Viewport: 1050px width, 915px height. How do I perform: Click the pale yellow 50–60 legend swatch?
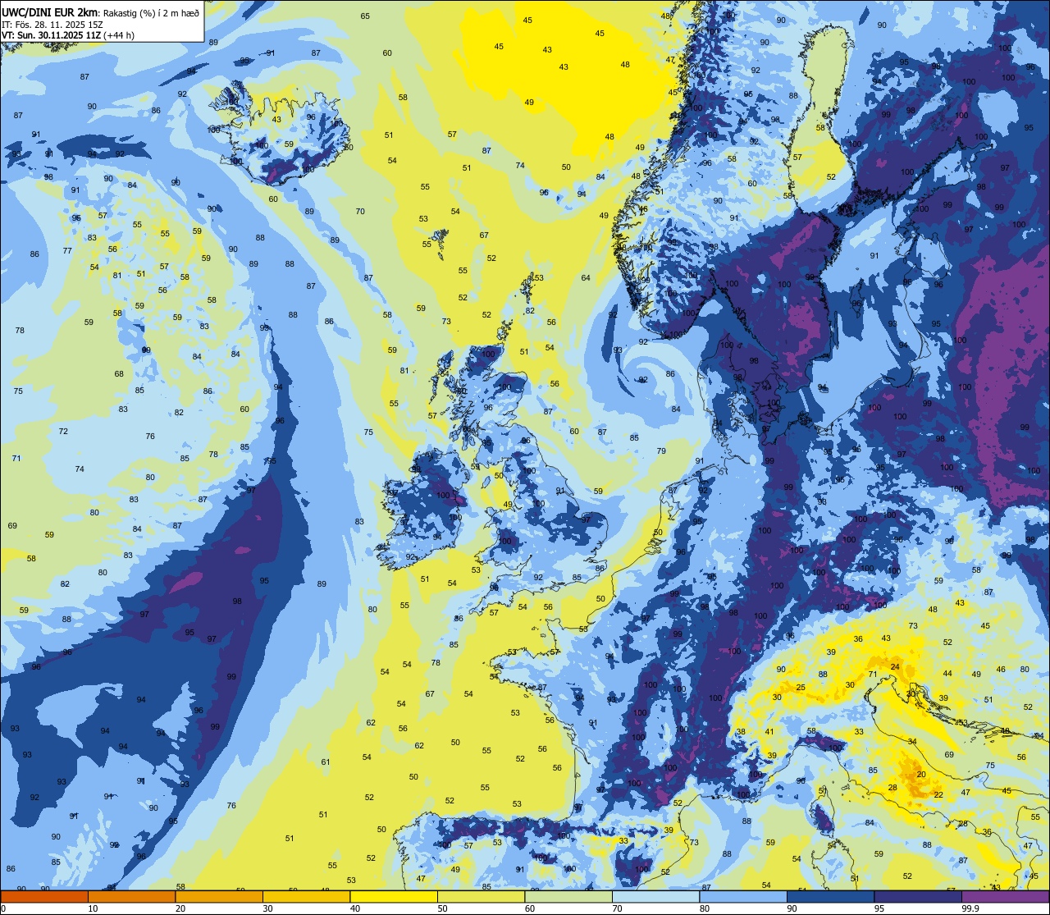pyautogui.click(x=481, y=897)
